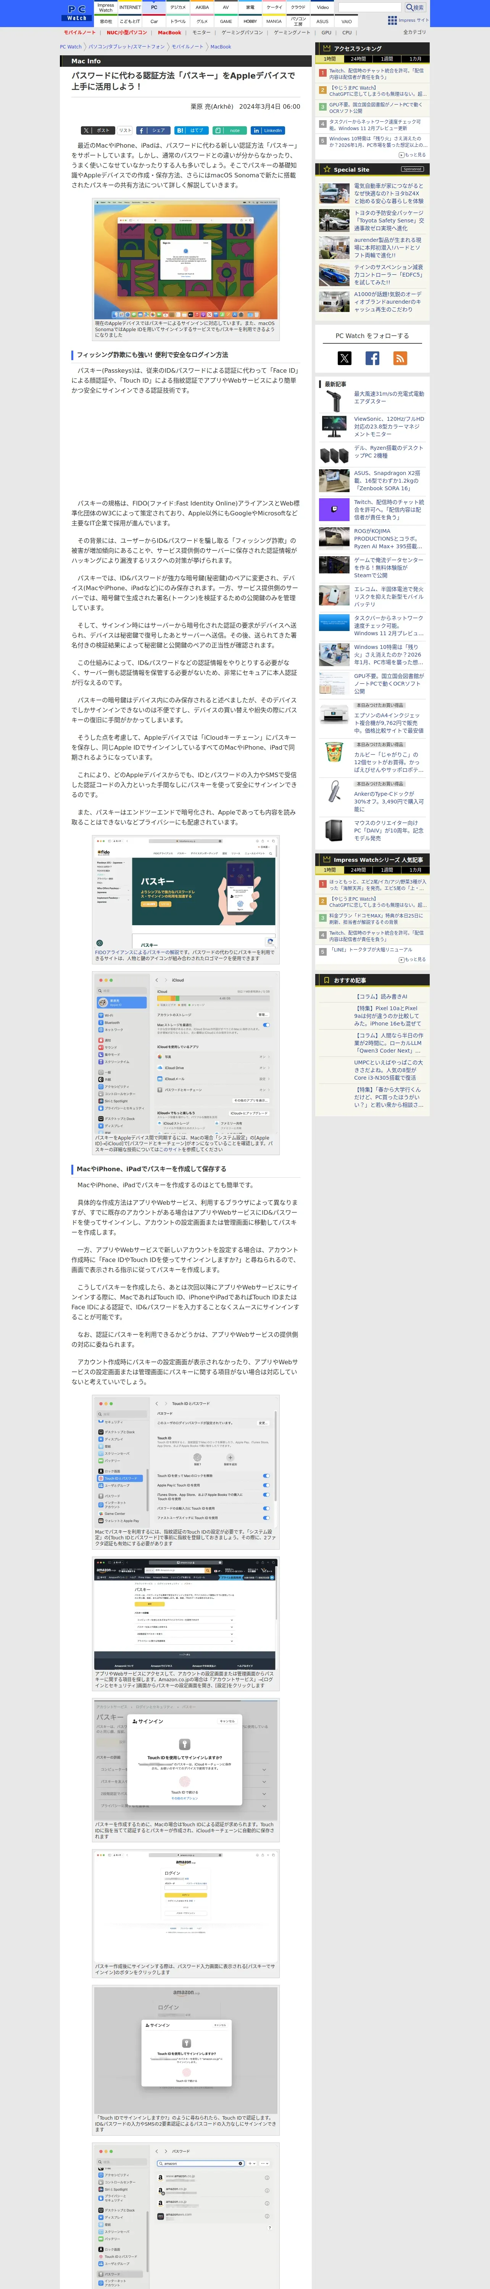Expand もっと見る under アクセスランキング
The width and height of the screenshot is (490, 2289).
[x=412, y=155]
